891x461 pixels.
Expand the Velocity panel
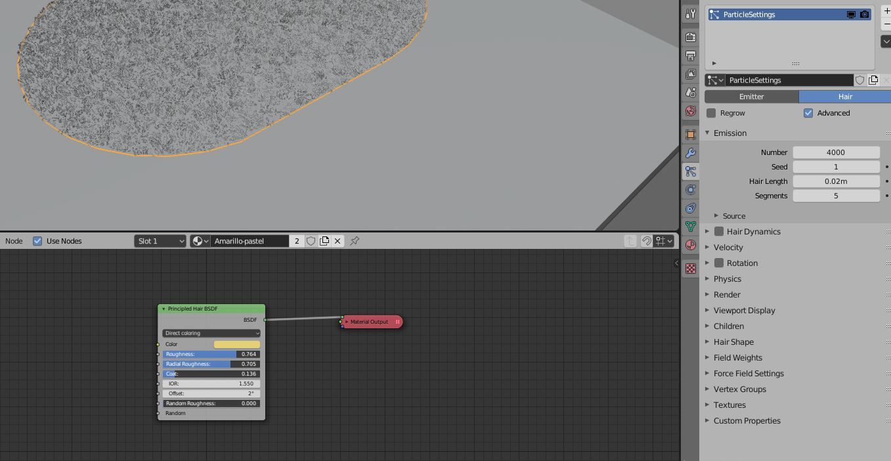click(x=728, y=247)
